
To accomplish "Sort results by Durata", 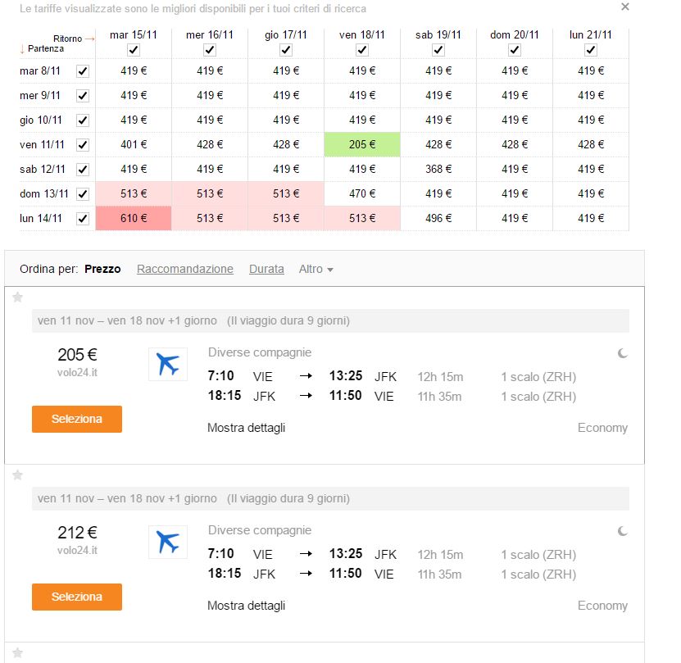I will [266, 269].
